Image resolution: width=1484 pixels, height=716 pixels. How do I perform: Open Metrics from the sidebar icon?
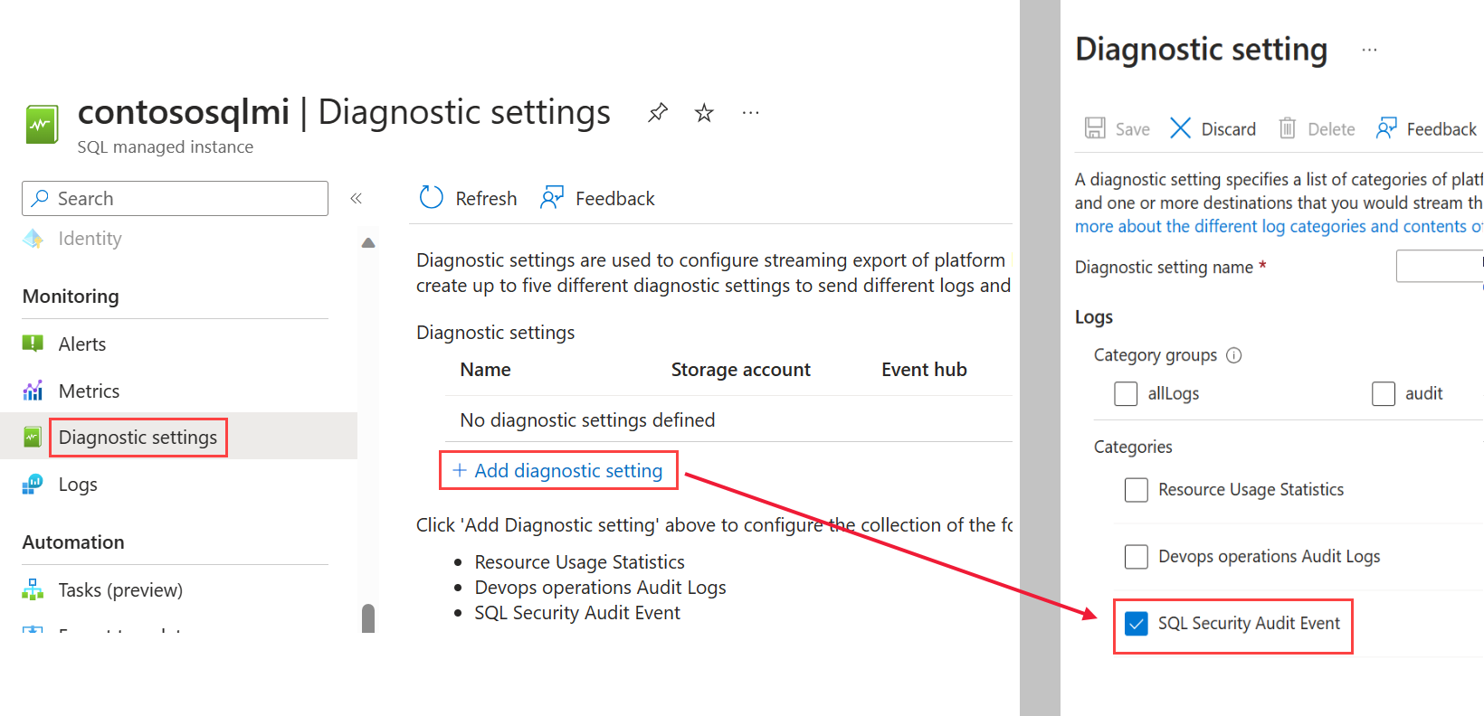[32, 390]
